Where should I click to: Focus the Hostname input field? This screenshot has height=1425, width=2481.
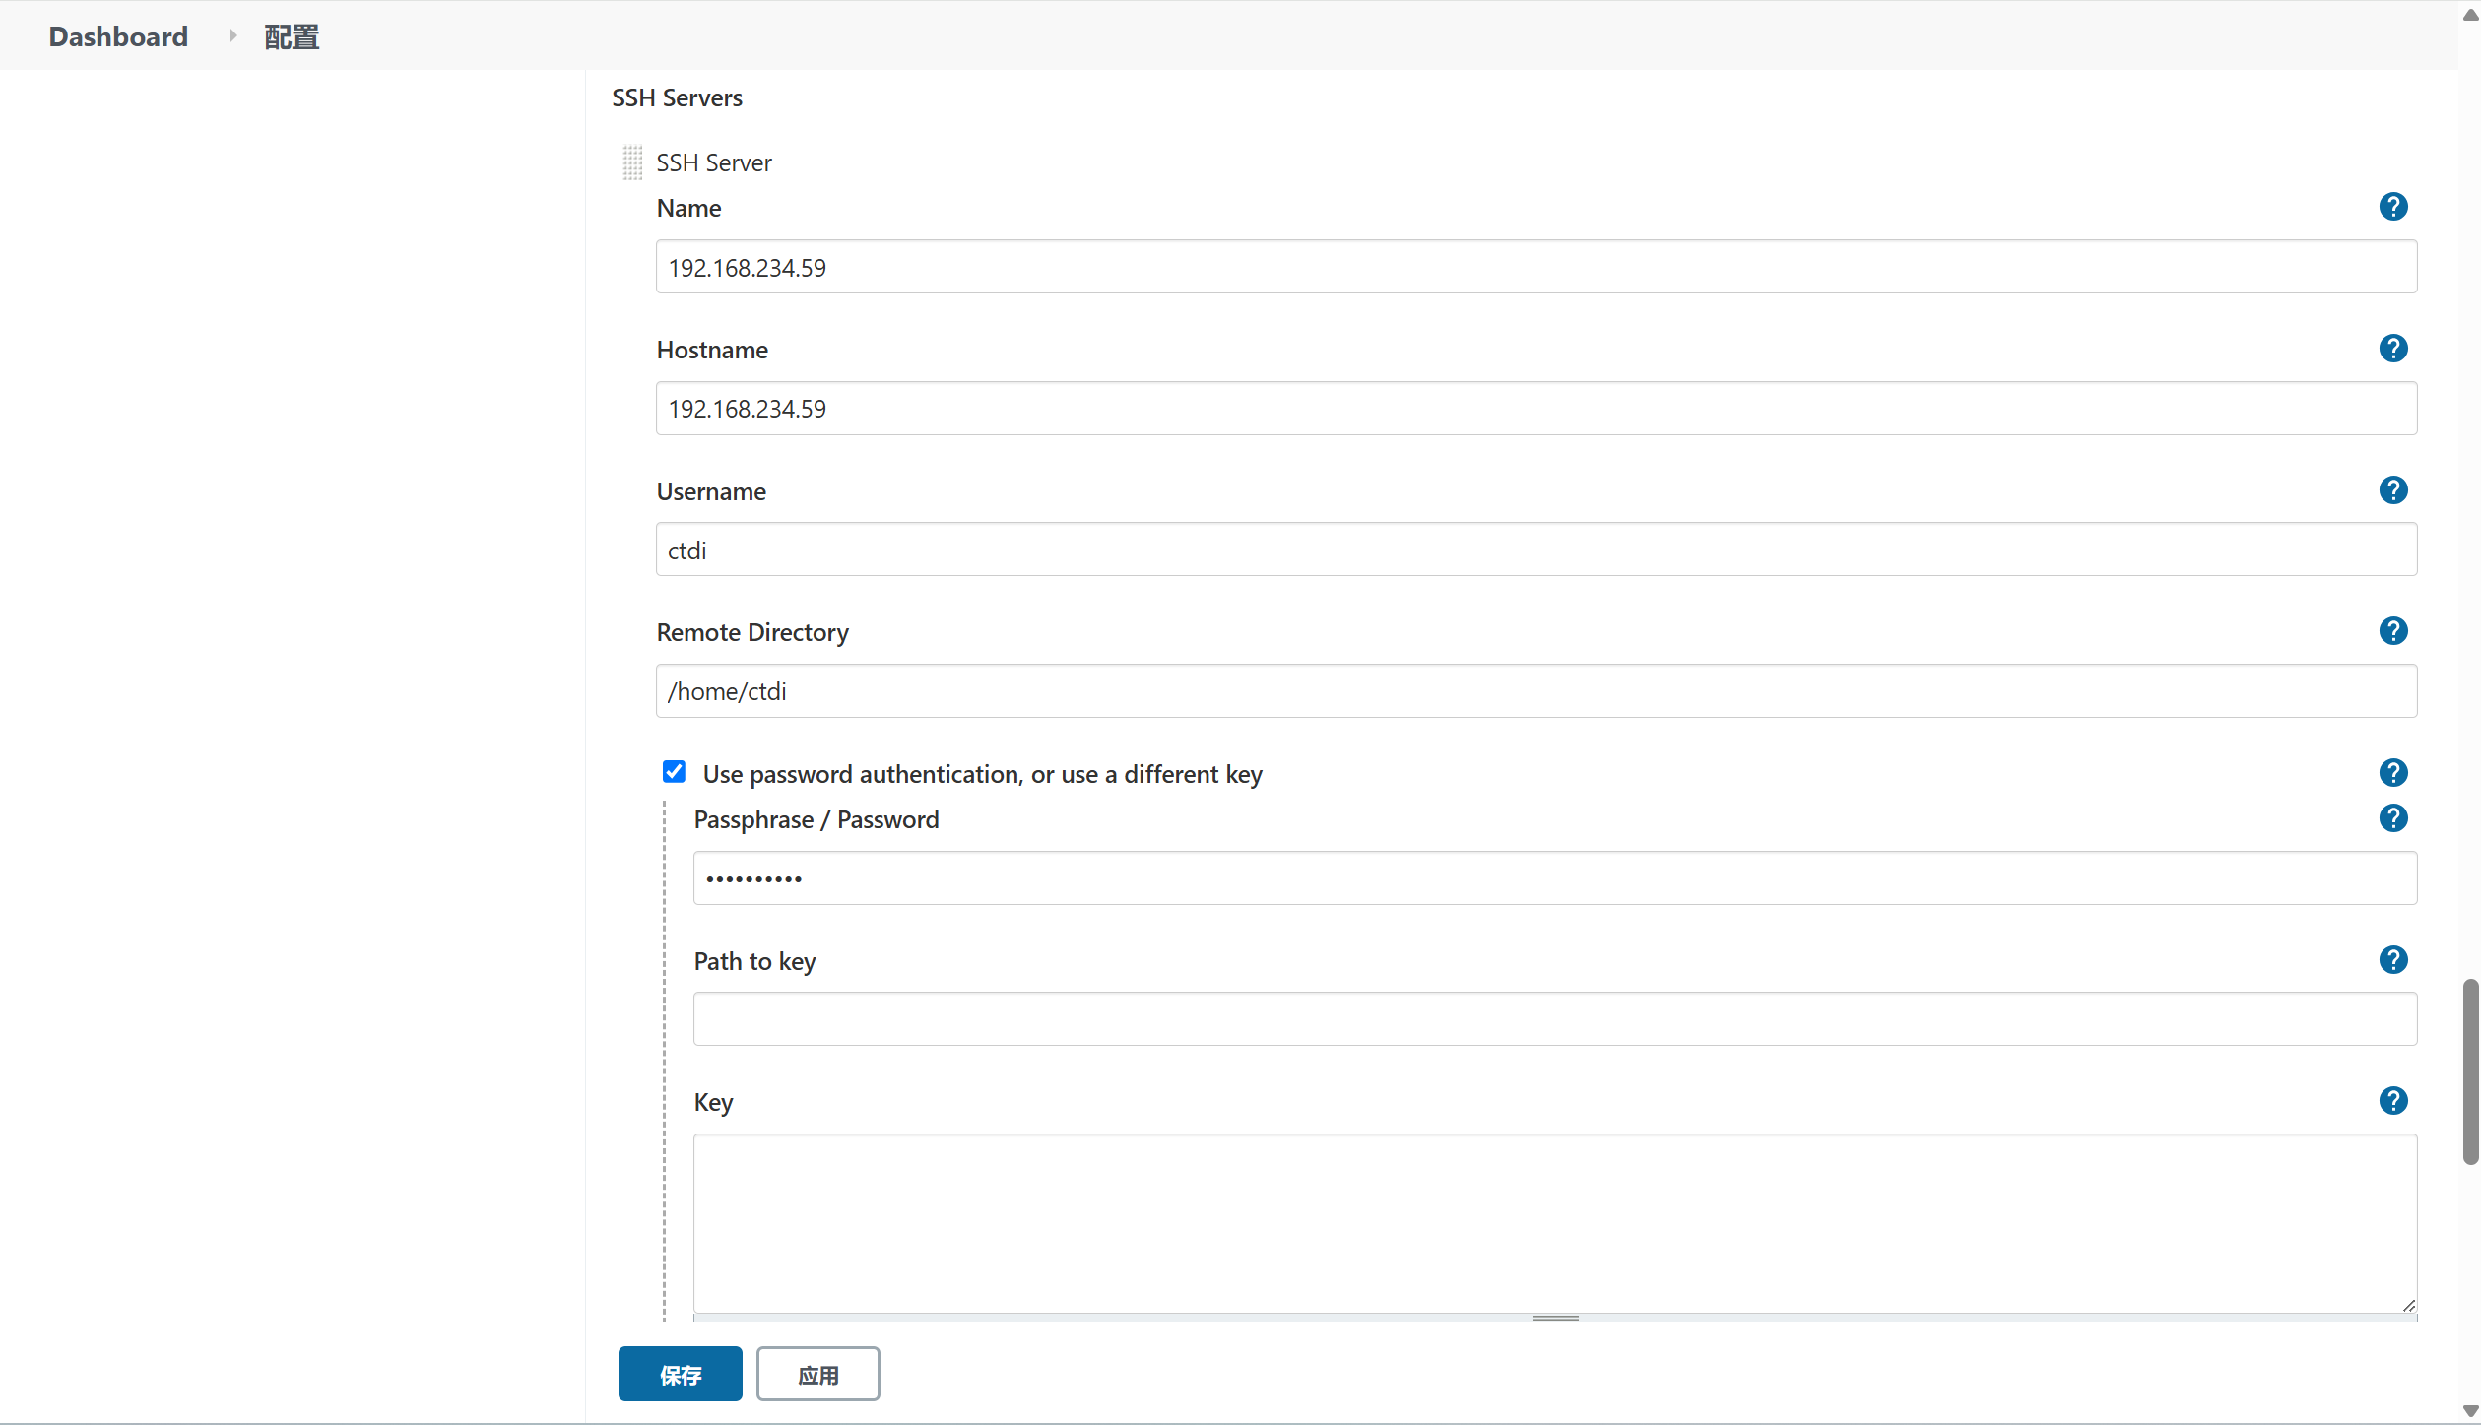click(x=1535, y=409)
